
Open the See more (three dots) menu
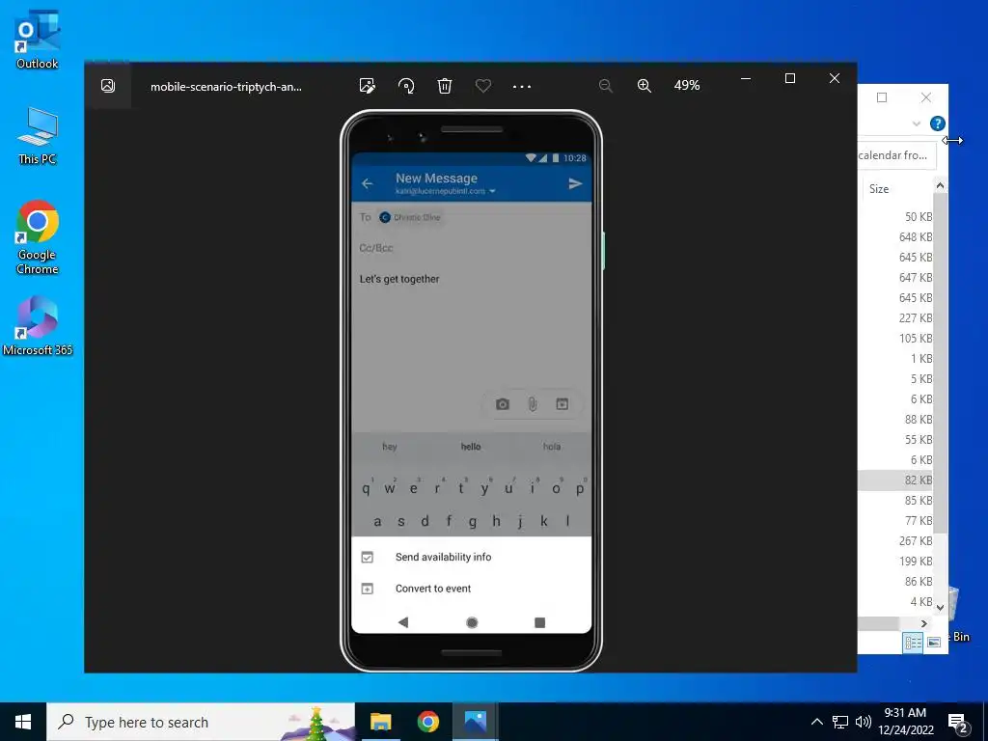(x=522, y=86)
